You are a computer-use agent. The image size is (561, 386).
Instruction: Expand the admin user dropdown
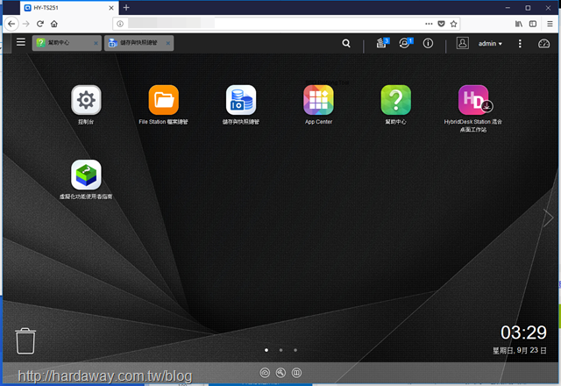pos(490,44)
